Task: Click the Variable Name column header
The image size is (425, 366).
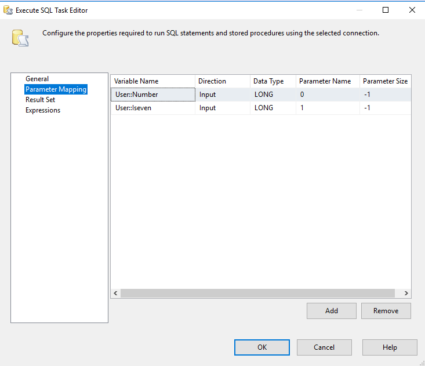Action: 152,81
